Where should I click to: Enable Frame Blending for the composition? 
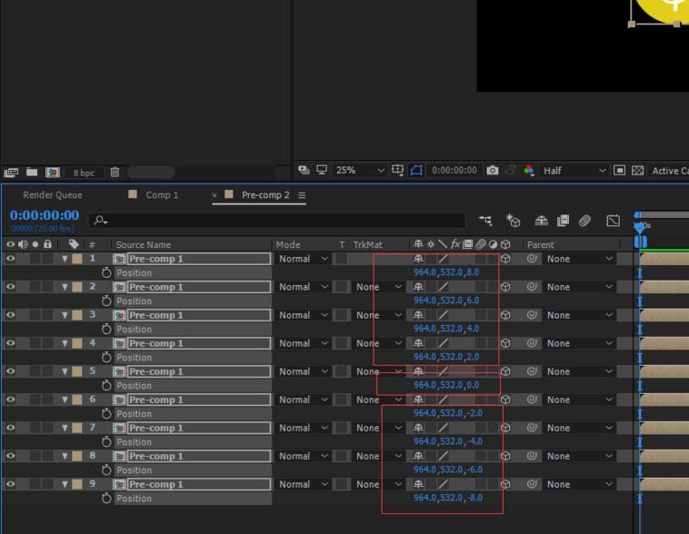(x=563, y=221)
